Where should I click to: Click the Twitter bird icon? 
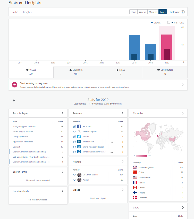click(x=79, y=136)
